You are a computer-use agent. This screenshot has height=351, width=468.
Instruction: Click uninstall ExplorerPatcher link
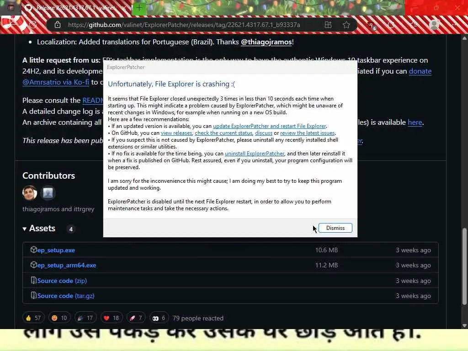tap(255, 154)
